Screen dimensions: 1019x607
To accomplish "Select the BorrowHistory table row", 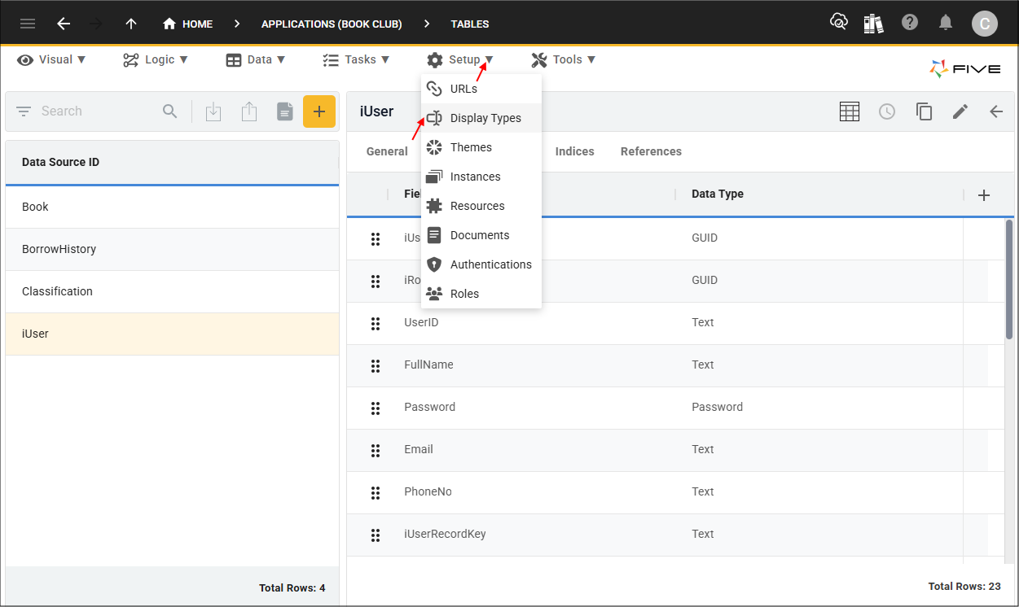I will (x=172, y=250).
